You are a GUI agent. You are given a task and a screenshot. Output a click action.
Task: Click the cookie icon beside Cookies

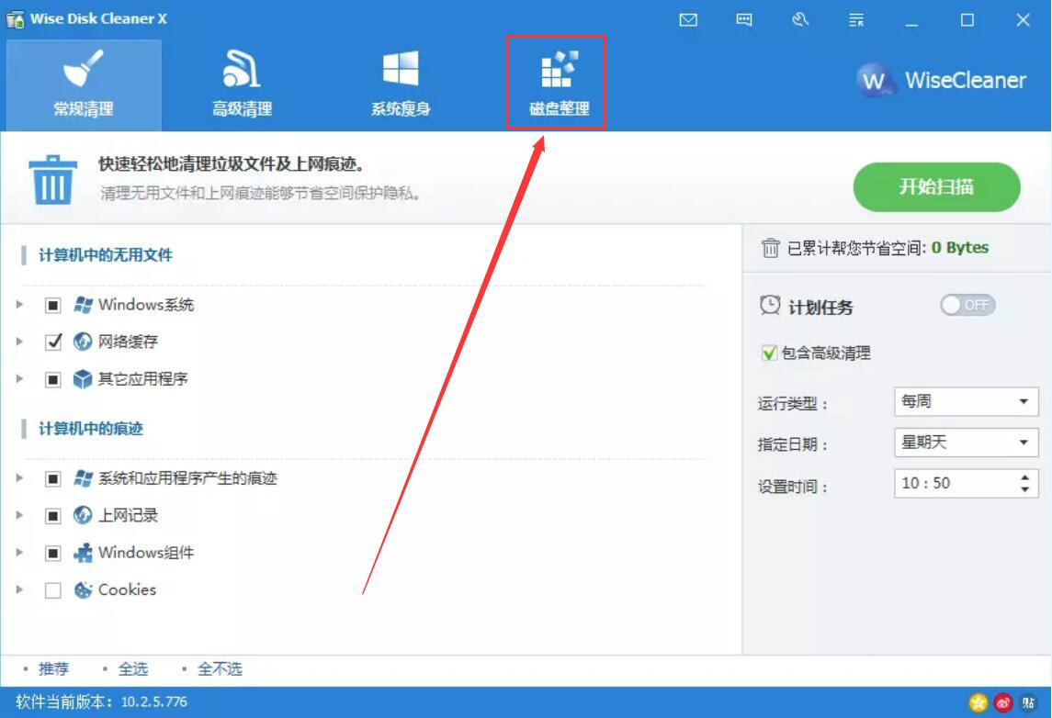point(83,590)
